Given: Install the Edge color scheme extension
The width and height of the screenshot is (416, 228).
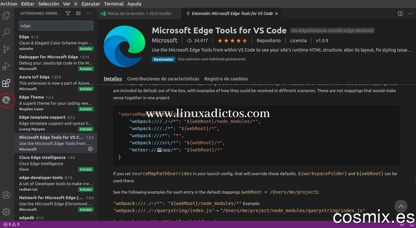Looking at the screenshot, I should [x=86, y=49].
